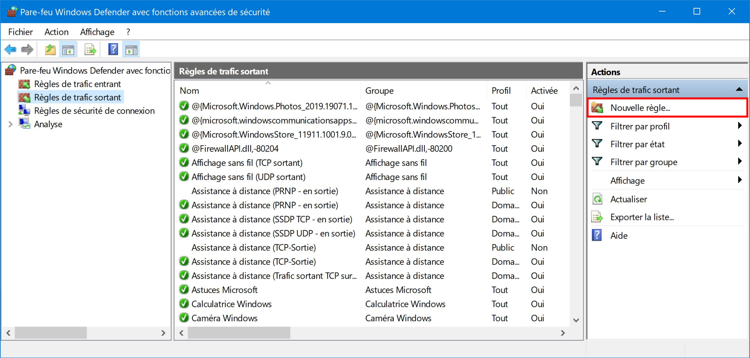Open the Filtrer par groupe submenu arrow
Viewport: 750px width, 358px height.
(740, 161)
